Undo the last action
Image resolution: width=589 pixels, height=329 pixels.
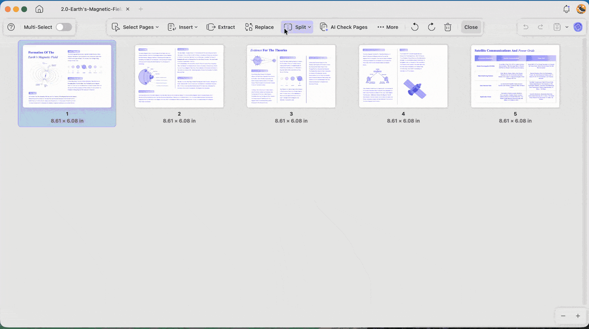click(526, 27)
